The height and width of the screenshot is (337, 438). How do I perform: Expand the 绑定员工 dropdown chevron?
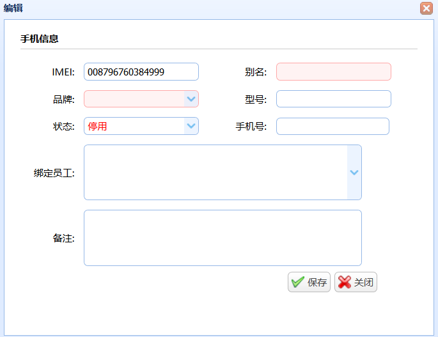(x=354, y=173)
